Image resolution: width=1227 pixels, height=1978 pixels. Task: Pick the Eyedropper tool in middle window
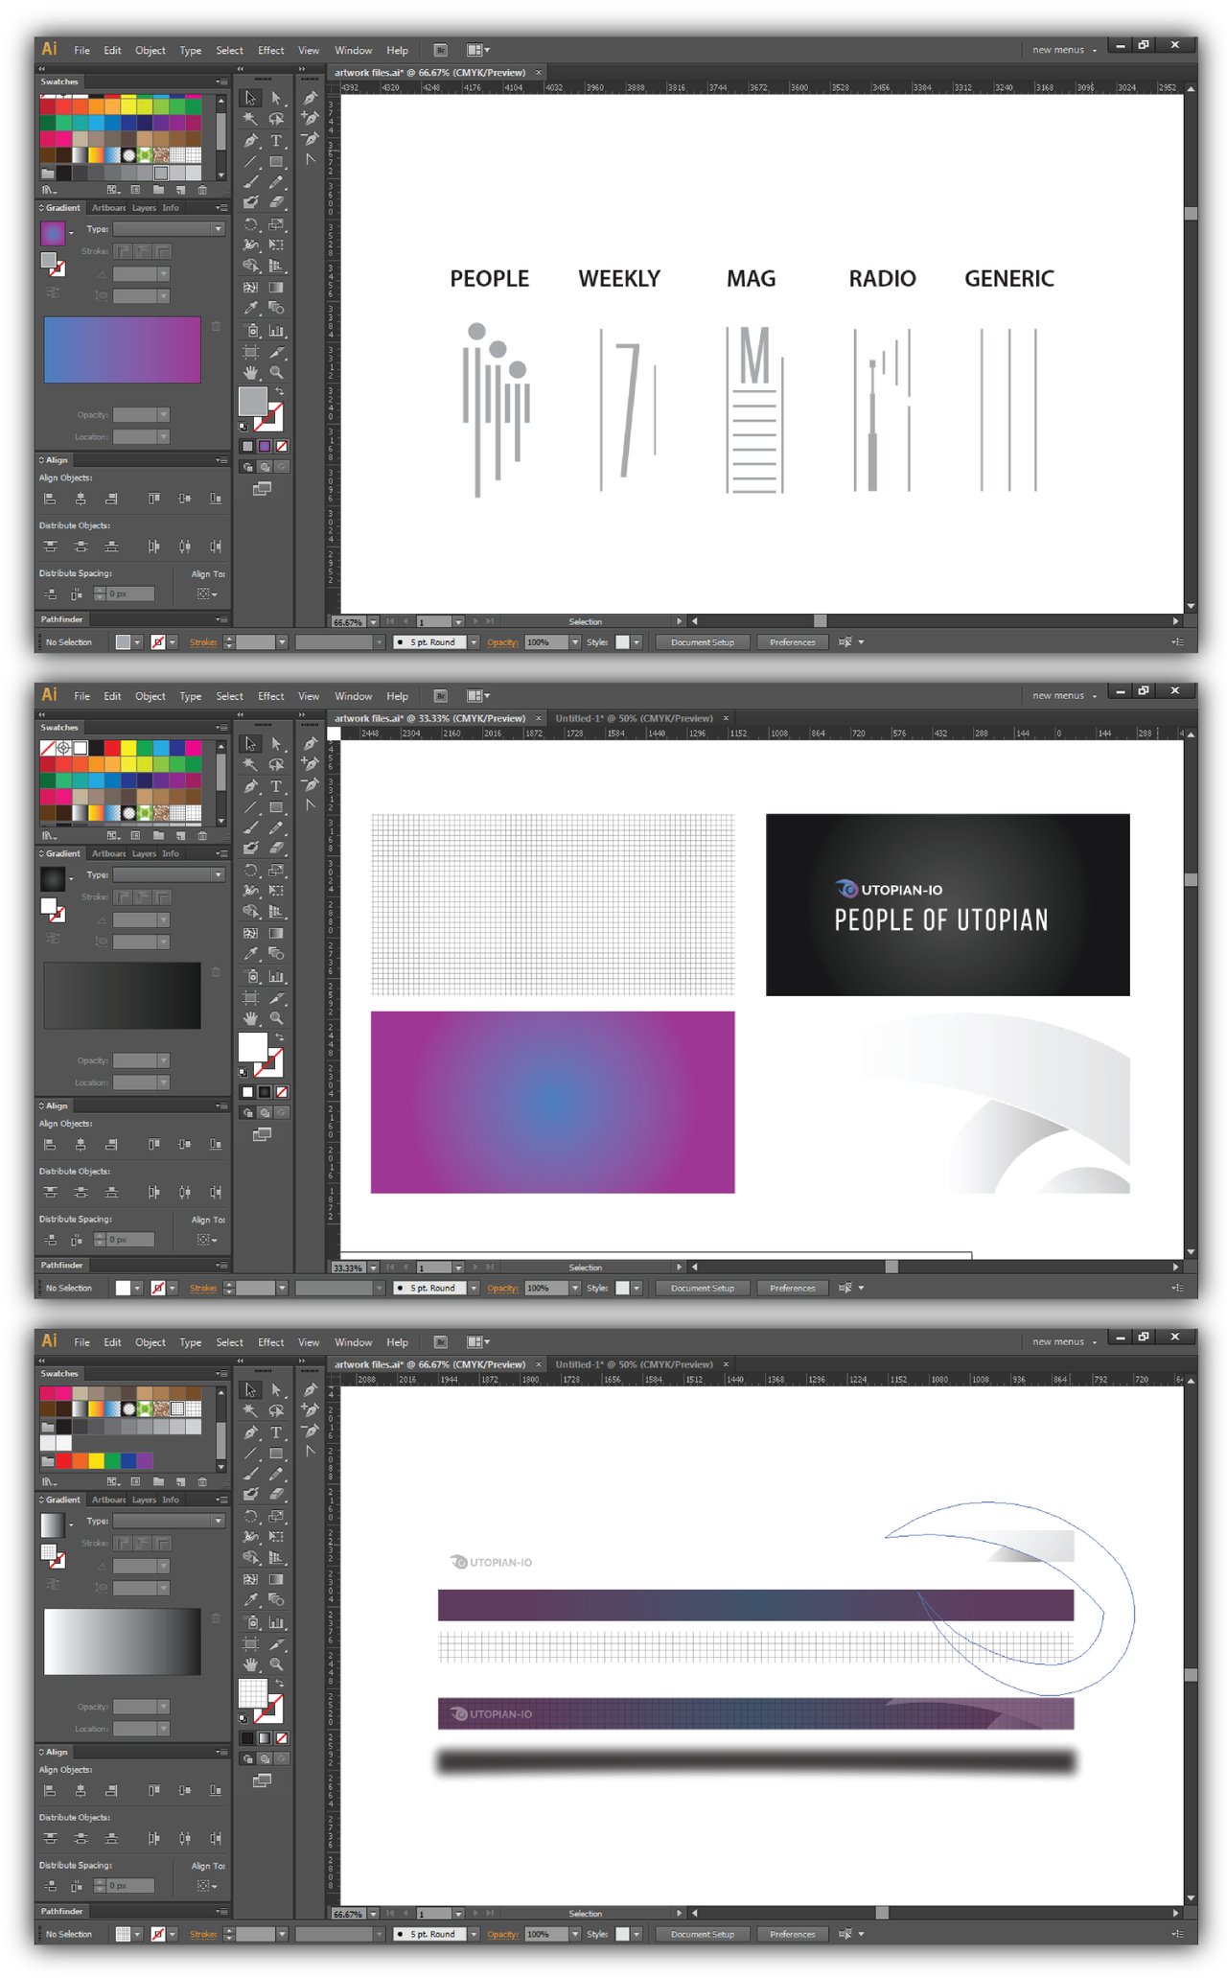[x=250, y=954]
